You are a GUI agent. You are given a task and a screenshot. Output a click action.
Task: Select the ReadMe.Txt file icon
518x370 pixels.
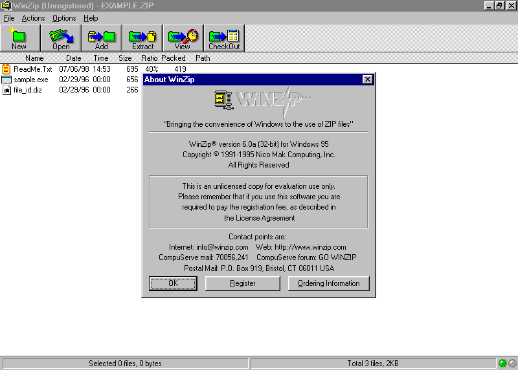pos(6,69)
